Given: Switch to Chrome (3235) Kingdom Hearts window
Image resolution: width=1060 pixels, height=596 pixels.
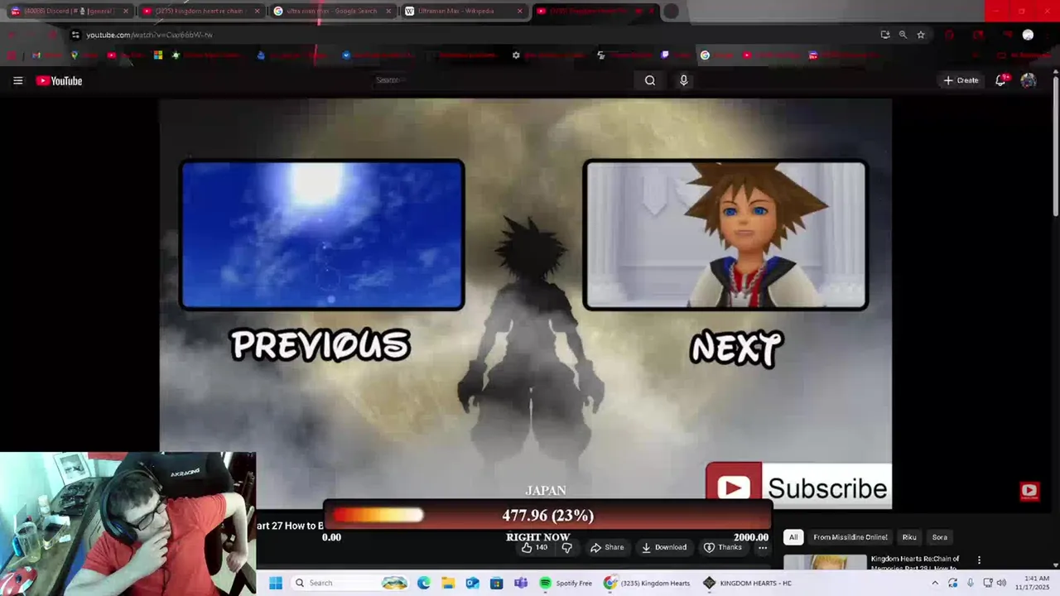Looking at the screenshot, I should 648,583.
